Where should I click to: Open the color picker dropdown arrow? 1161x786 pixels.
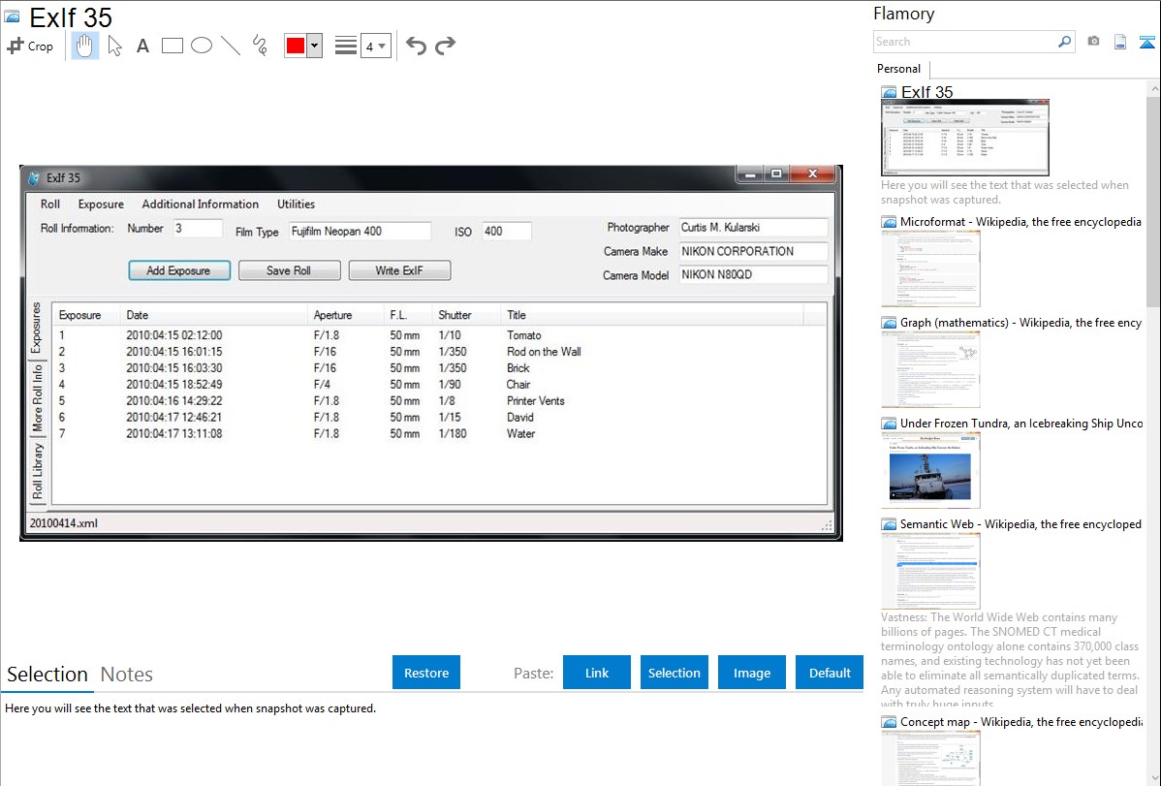(314, 46)
